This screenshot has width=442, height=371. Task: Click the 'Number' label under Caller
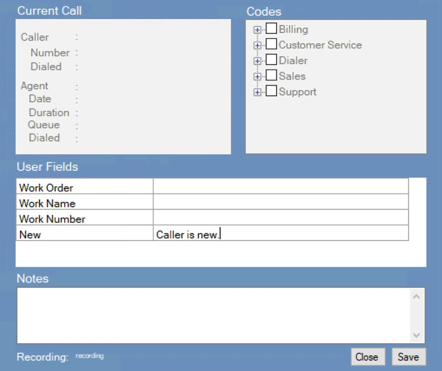pyautogui.click(x=50, y=53)
